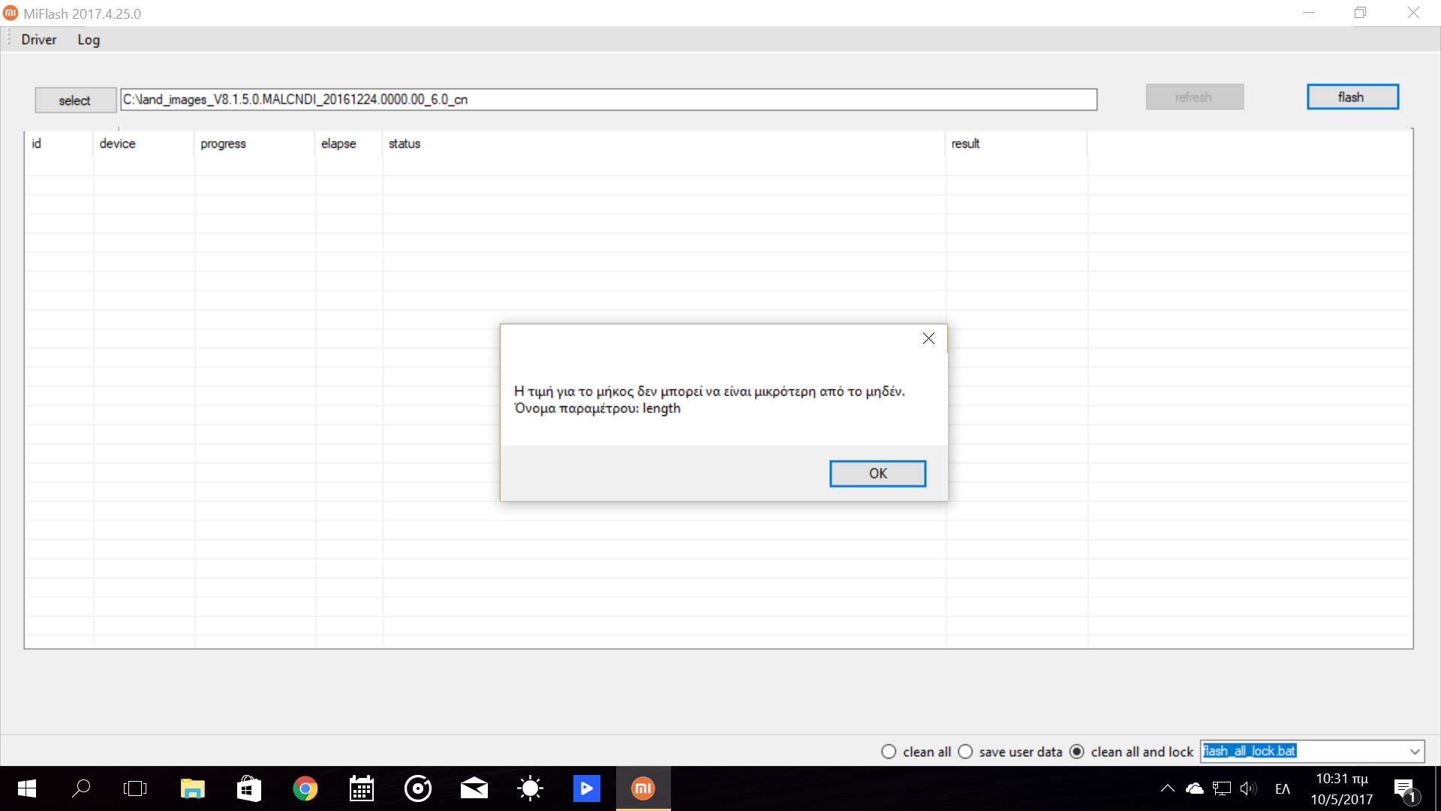Close the error message dialog
1441x811 pixels.
pos(928,339)
